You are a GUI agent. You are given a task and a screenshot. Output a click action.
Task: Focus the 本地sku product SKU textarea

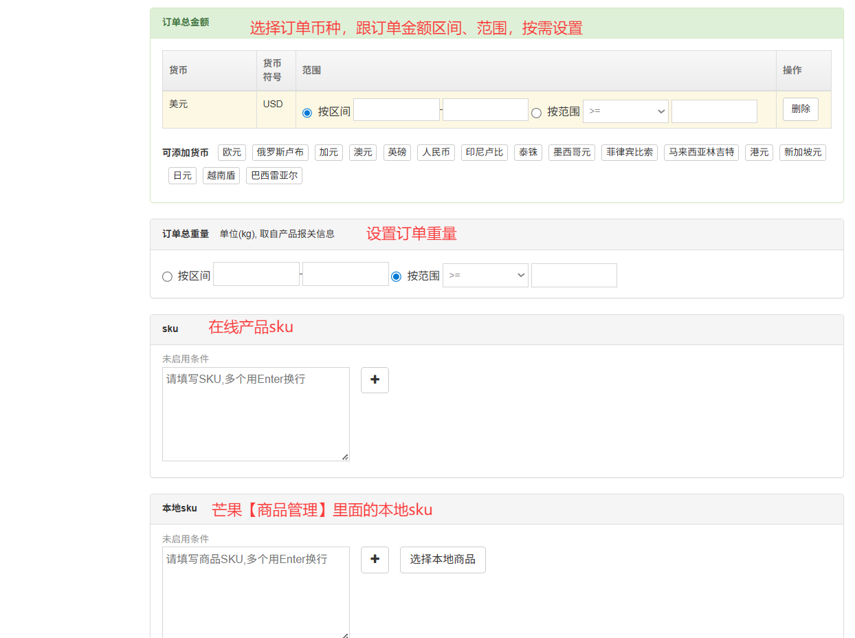(256, 593)
